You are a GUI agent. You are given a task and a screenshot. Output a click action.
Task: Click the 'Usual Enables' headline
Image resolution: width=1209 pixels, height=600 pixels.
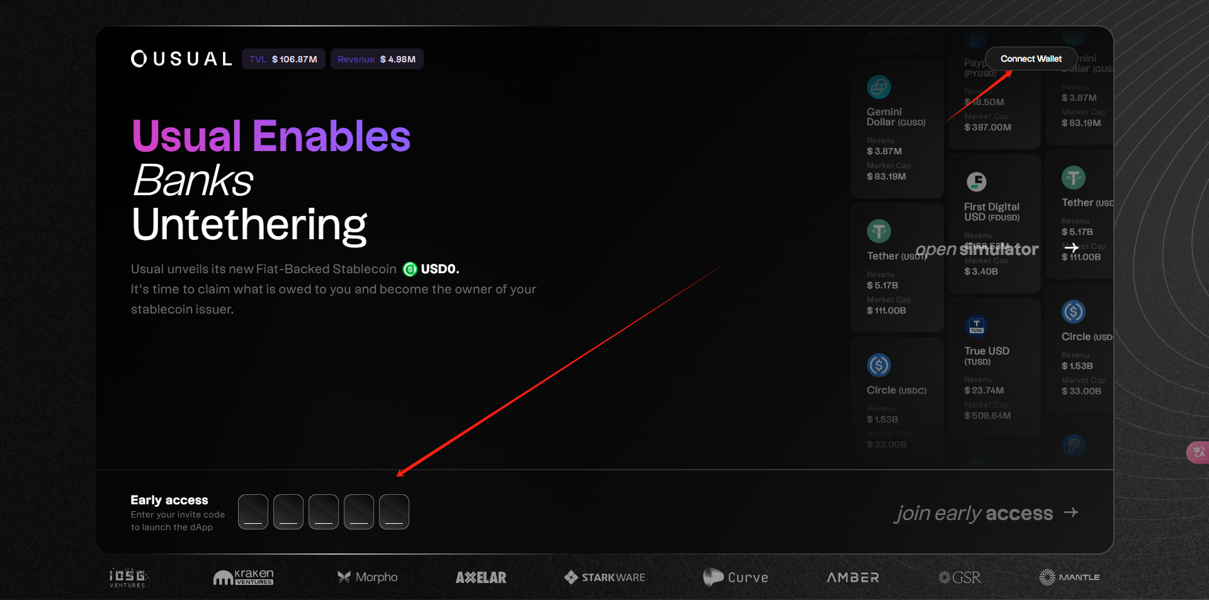271,136
